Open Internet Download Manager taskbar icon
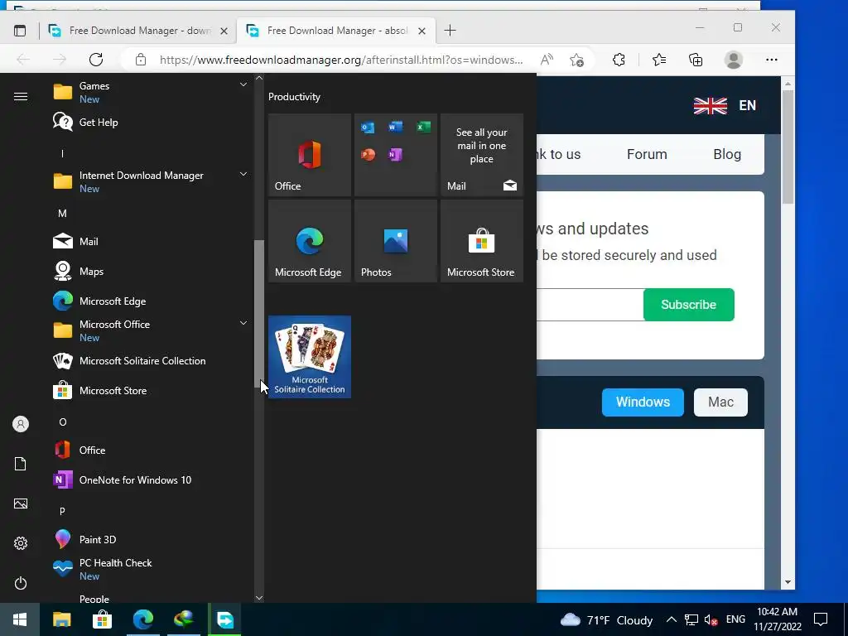This screenshot has height=636, width=848. (184, 619)
